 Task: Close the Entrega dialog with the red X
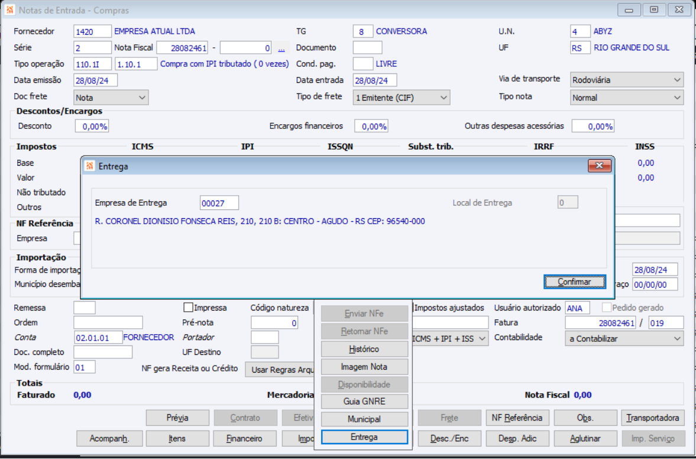[x=599, y=166]
